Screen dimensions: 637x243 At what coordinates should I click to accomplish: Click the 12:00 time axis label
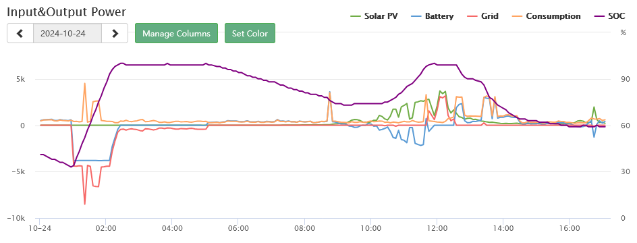[437, 228]
